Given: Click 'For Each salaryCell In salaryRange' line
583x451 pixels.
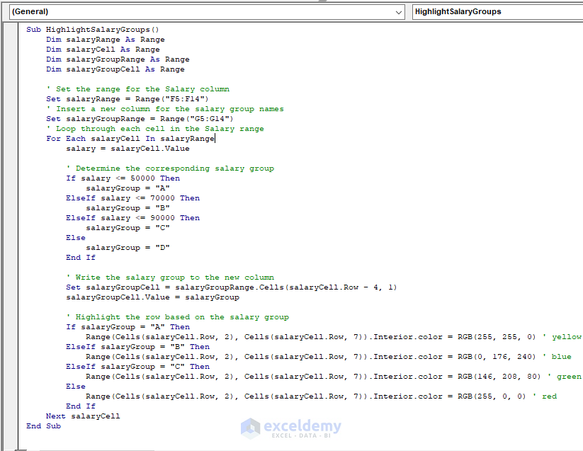Looking at the screenshot, I should pyautogui.click(x=130, y=139).
